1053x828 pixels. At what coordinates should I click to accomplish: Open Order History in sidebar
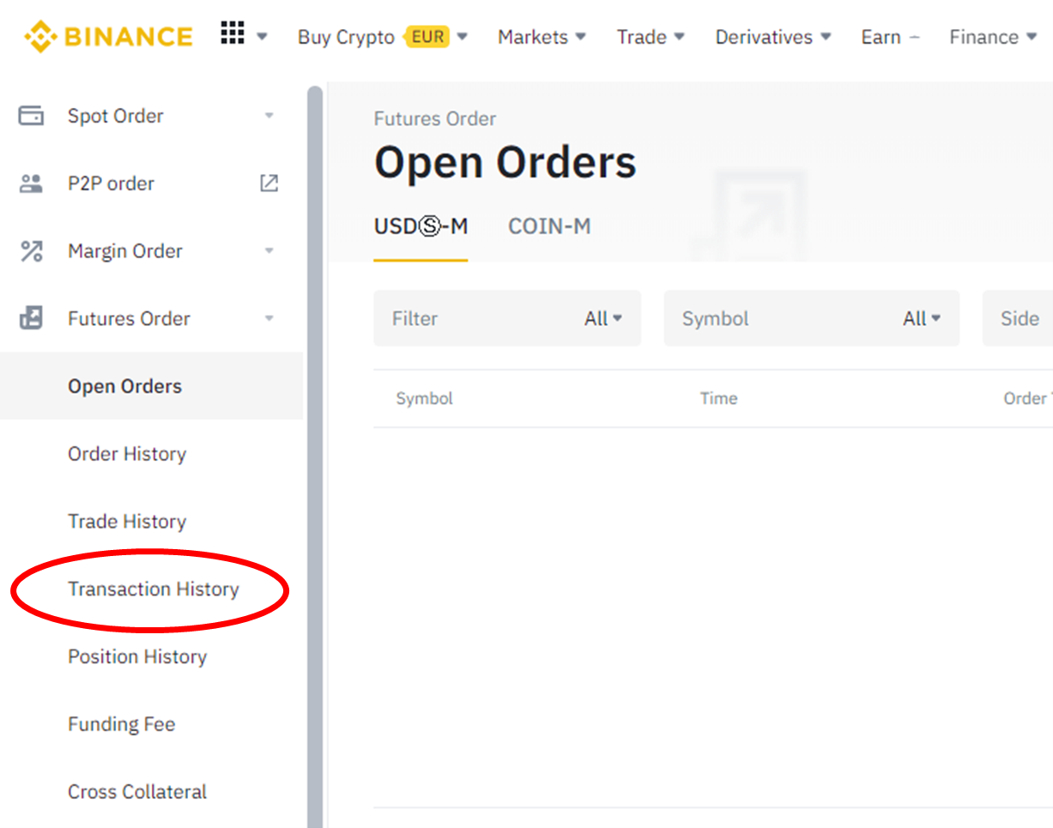(127, 454)
